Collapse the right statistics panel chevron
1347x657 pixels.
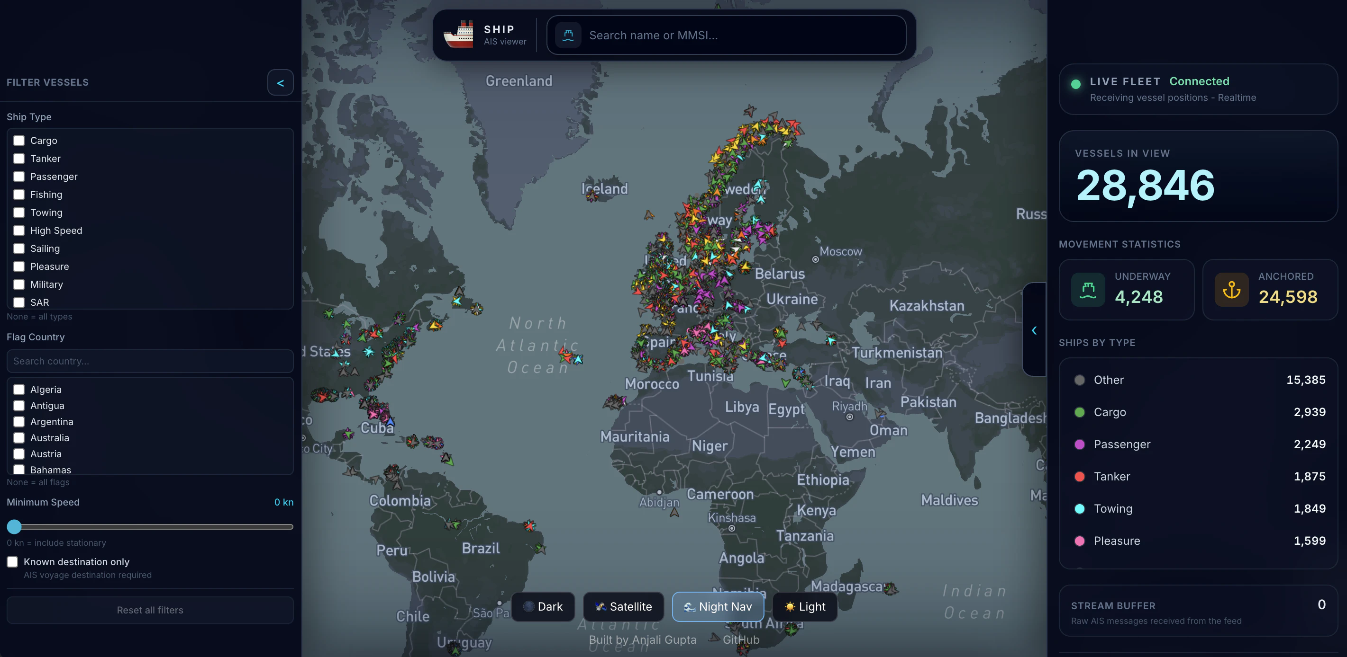[x=1034, y=330]
